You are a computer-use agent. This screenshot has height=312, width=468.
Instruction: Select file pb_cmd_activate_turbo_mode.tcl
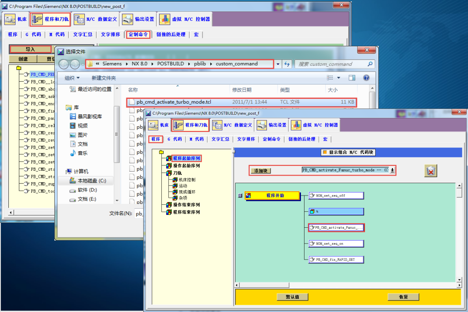241,102
